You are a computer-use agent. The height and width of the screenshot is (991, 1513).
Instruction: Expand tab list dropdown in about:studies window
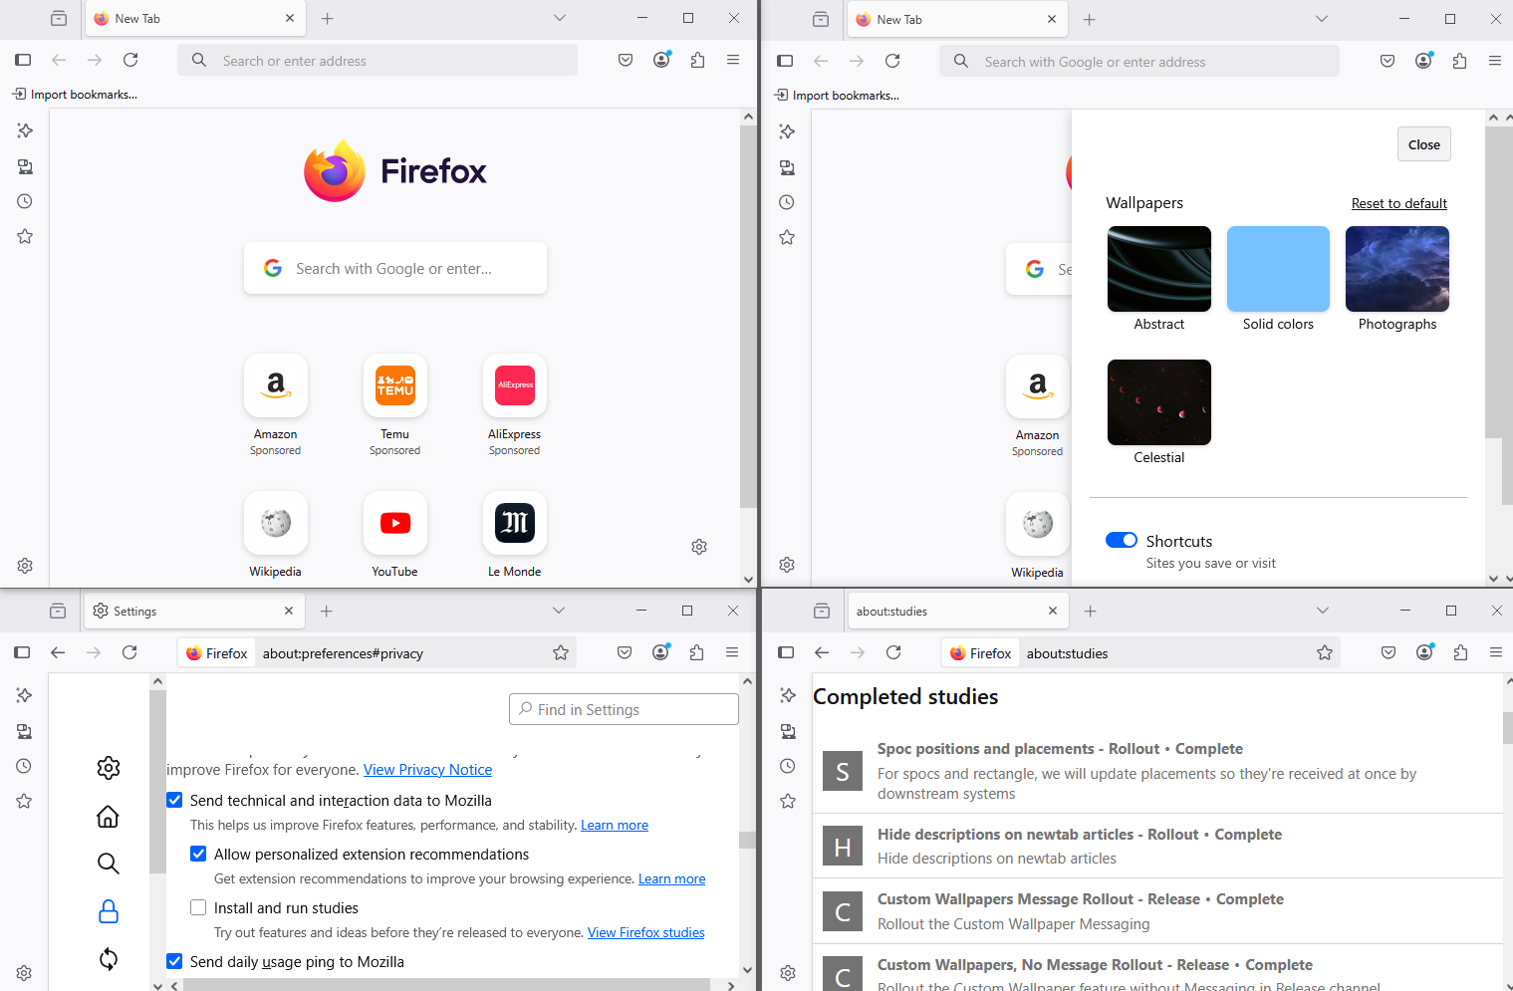[1323, 611]
